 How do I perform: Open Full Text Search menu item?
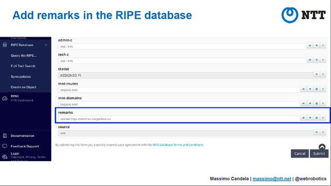pos(23,66)
